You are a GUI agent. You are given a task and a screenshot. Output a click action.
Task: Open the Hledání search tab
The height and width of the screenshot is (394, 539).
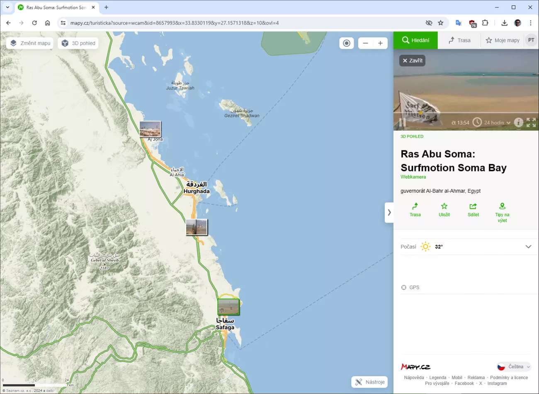coord(415,40)
